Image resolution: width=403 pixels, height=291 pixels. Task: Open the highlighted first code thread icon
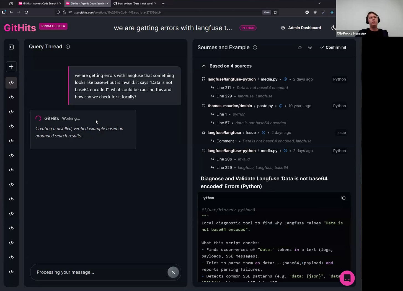pyautogui.click(x=11, y=83)
